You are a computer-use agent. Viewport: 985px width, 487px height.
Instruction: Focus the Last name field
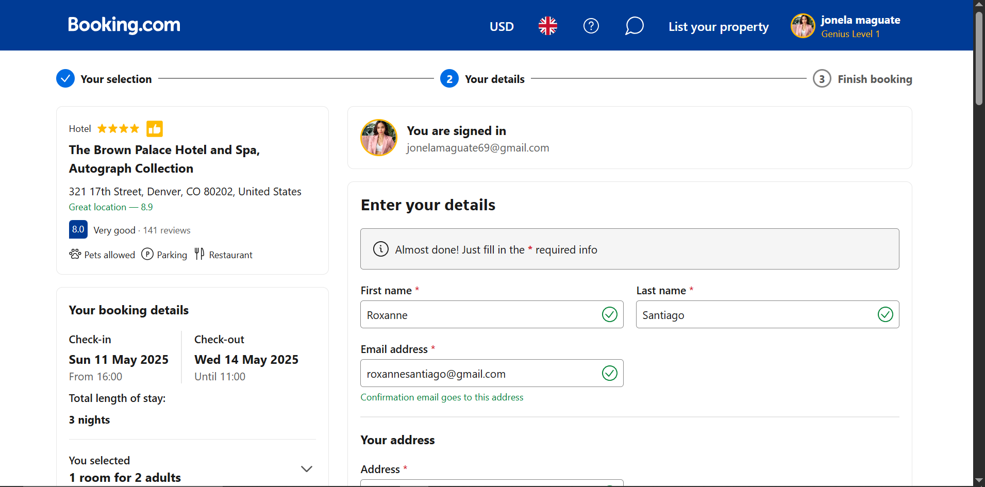[x=767, y=314]
